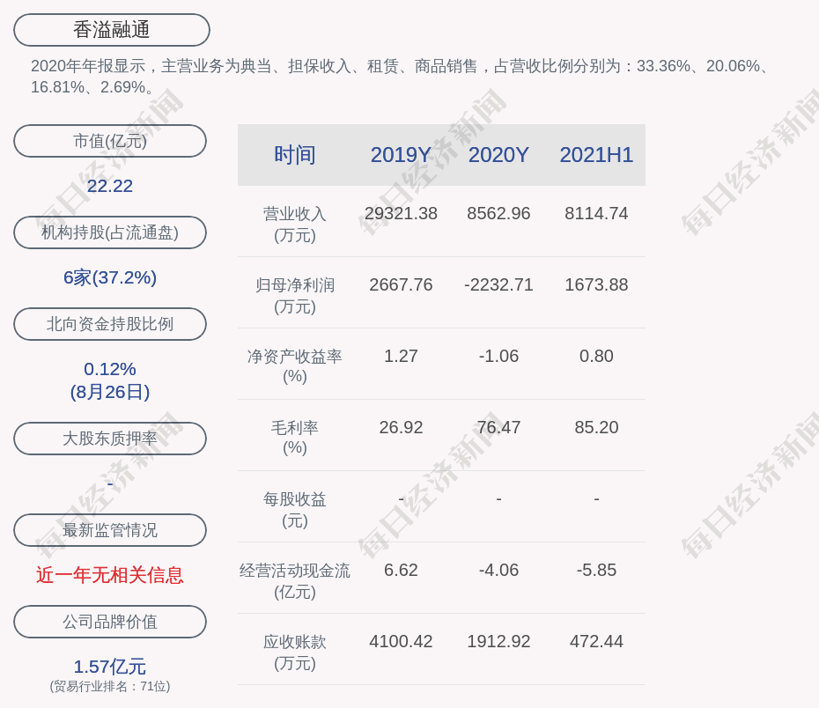The width and height of the screenshot is (819, 708).
Task: Click the 香溢融通 company name pill
Action: 111,30
